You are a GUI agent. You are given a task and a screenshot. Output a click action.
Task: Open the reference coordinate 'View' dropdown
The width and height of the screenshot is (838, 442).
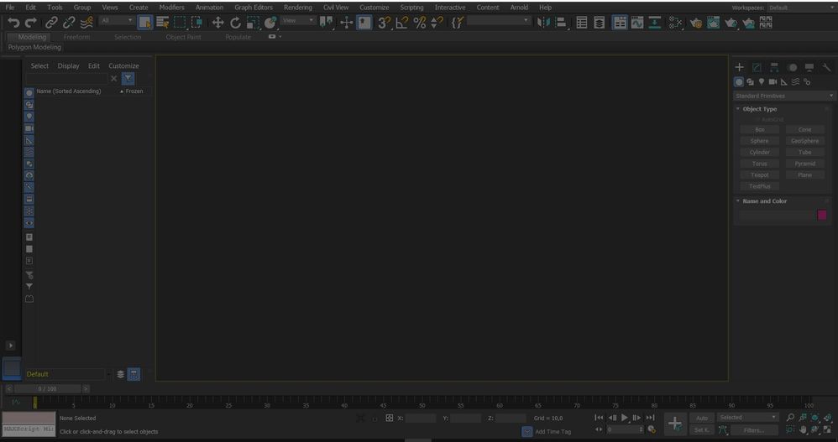pyautogui.click(x=298, y=20)
